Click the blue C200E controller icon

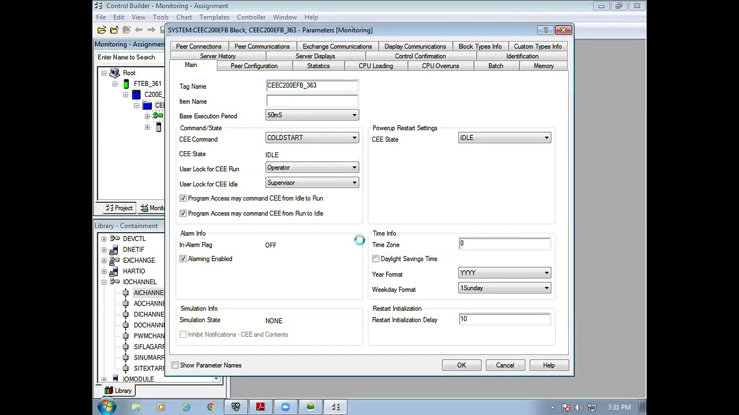click(x=136, y=95)
